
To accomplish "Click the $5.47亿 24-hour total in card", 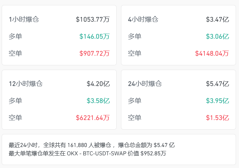I will [217, 84].
